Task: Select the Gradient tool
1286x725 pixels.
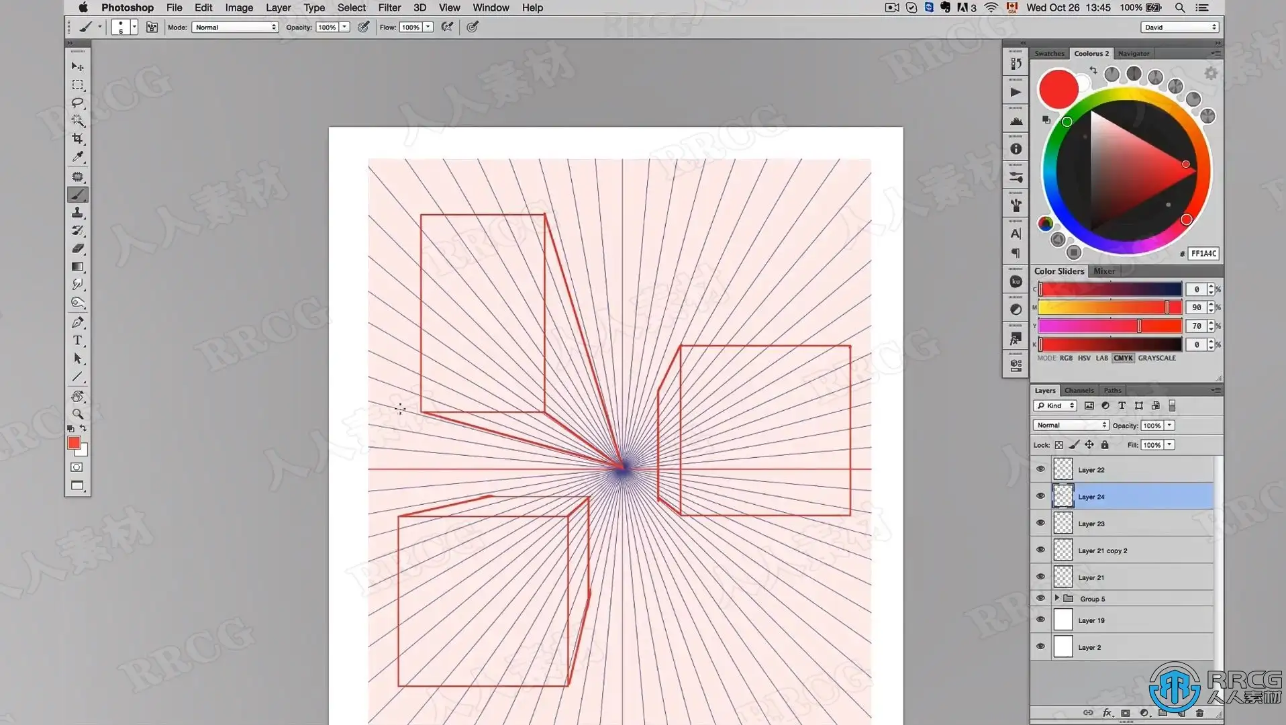Action: click(x=78, y=267)
